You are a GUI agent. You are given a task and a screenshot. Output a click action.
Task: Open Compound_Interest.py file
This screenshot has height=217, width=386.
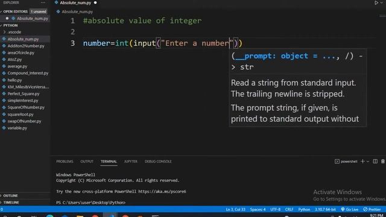[x=28, y=73]
